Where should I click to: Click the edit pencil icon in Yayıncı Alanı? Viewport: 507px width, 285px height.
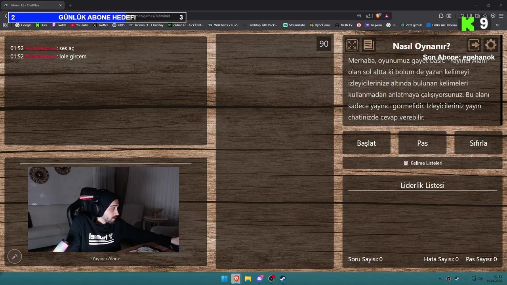tap(15, 256)
